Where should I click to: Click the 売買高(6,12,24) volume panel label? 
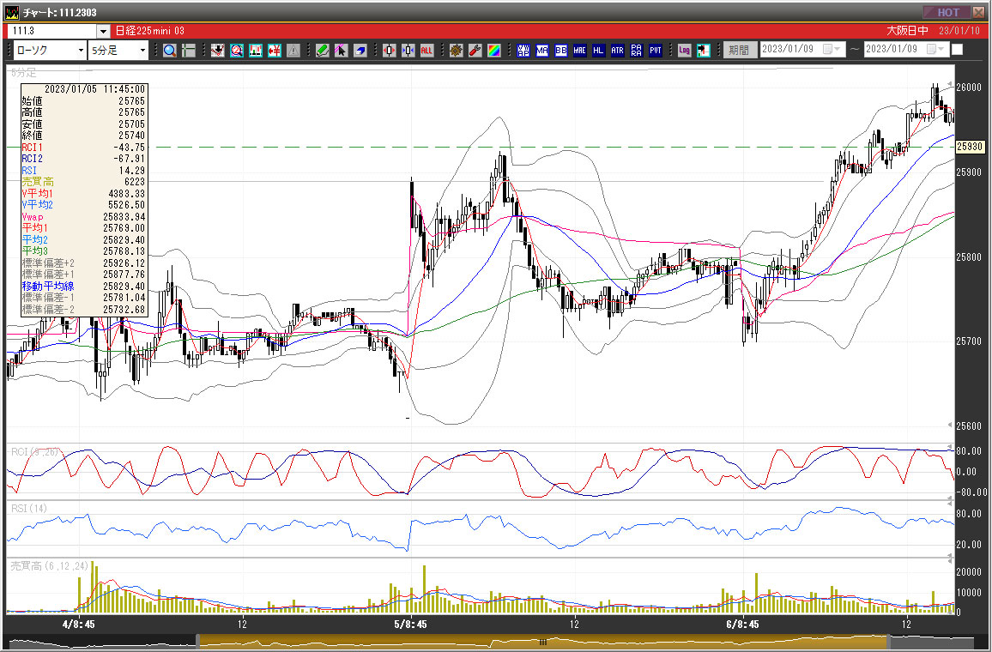[x=50, y=566]
